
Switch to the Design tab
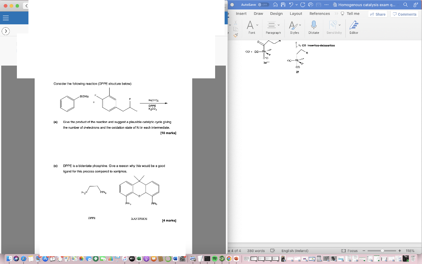(x=277, y=14)
